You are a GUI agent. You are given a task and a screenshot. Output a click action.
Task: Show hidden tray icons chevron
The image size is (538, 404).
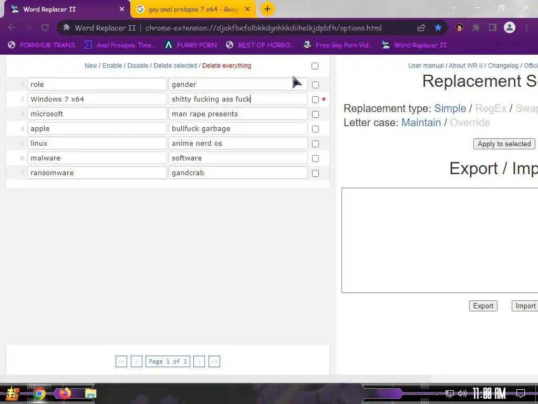[x=437, y=393]
